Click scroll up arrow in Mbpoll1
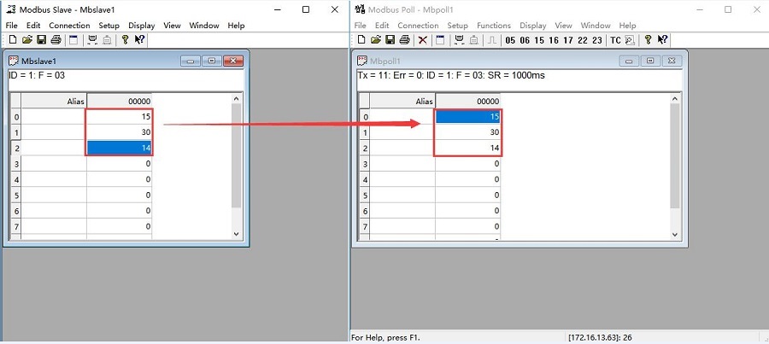This screenshot has height=344, width=769. [x=675, y=99]
